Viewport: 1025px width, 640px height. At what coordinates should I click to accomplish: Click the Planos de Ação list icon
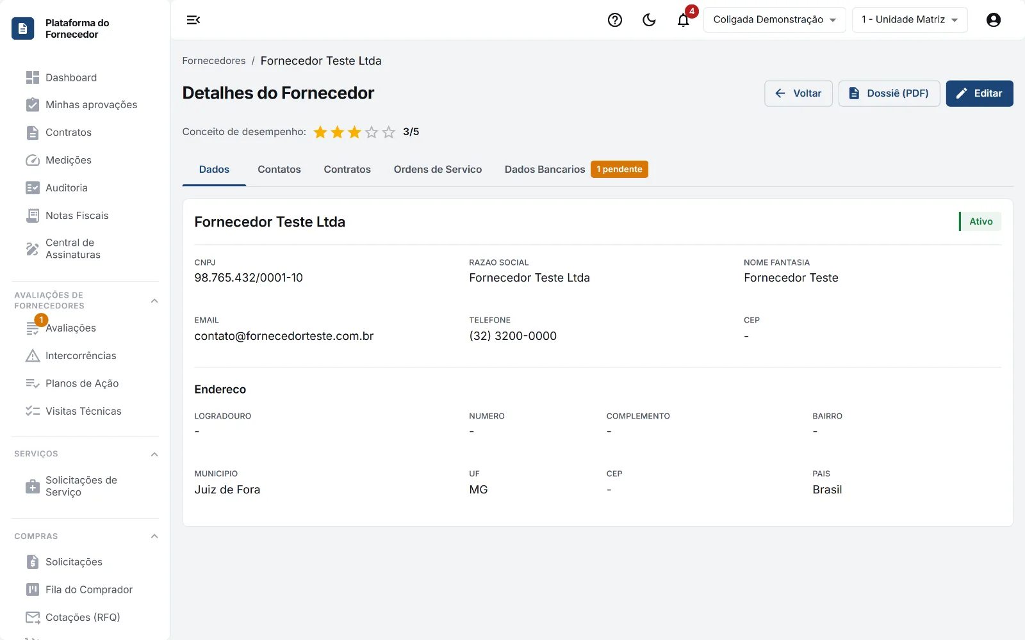point(33,383)
